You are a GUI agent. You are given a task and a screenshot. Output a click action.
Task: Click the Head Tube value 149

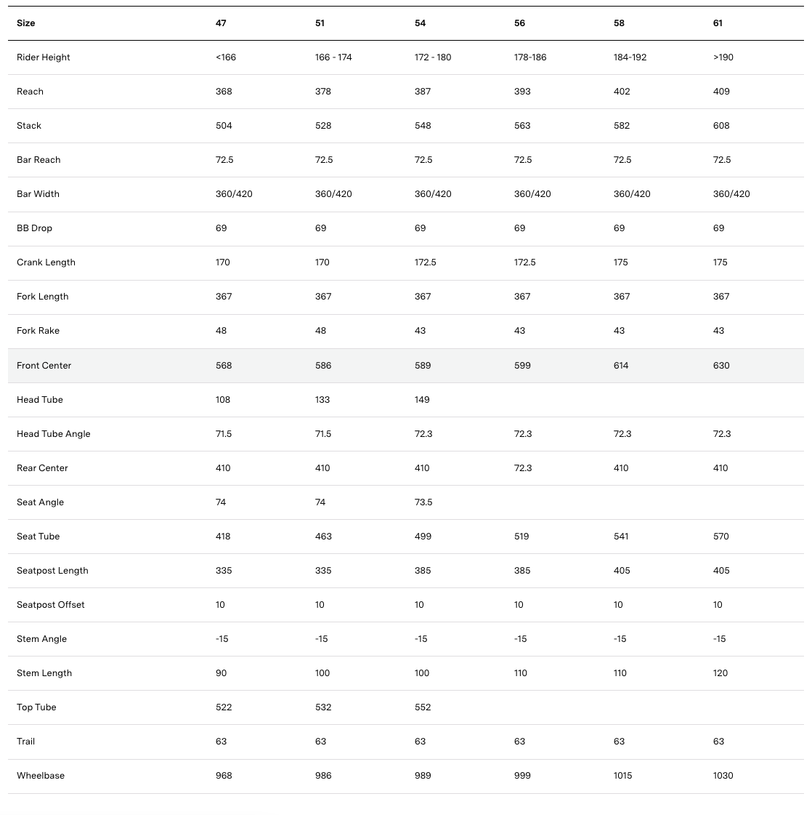click(422, 400)
